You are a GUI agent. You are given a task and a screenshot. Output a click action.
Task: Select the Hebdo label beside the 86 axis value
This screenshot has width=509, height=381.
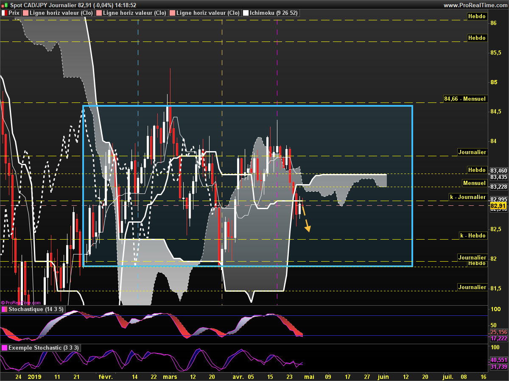pos(477,16)
